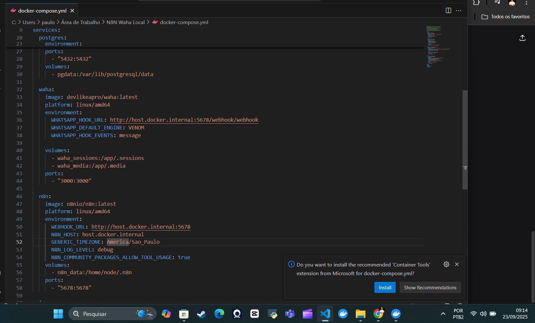This screenshot has height=323, width=535.
Task: Click browser profile avatar
Action: (512, 3)
